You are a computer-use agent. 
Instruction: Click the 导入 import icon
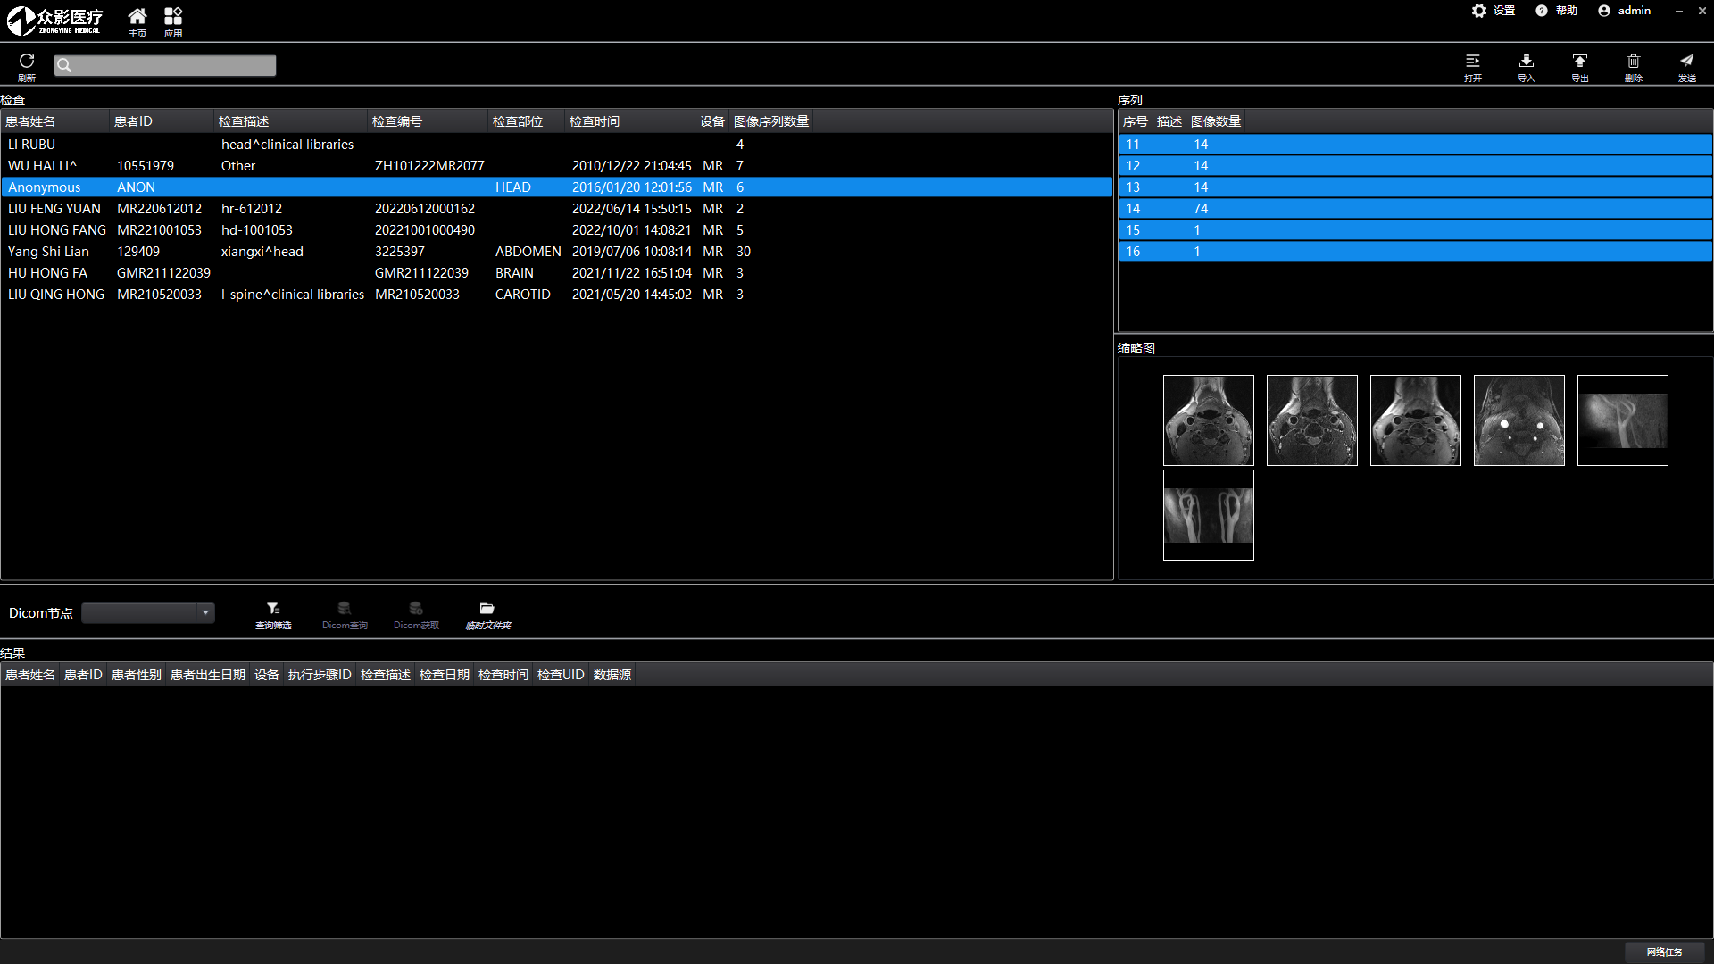[x=1527, y=67]
